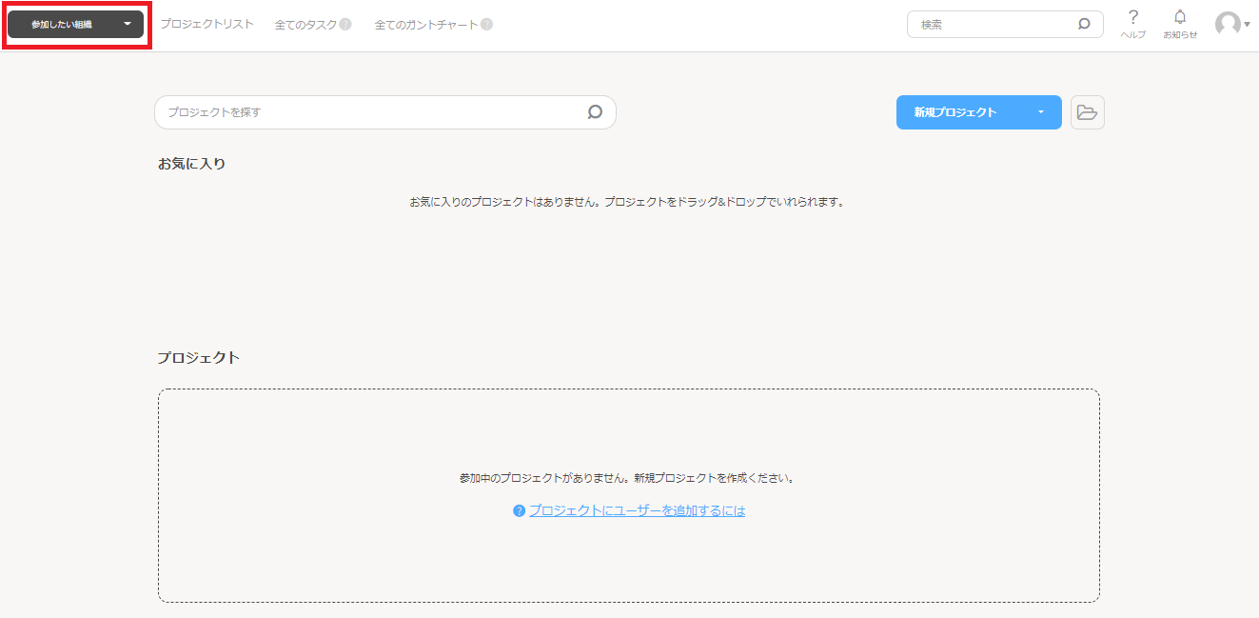Check notifications via お知らせ bell icon
Viewport: 1259px width, 618px height.
[x=1179, y=23]
